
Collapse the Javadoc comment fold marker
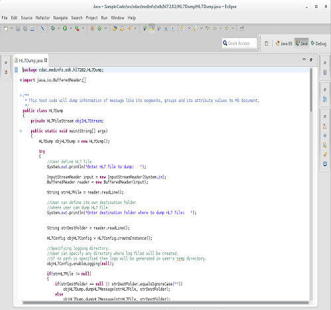(x=21, y=95)
